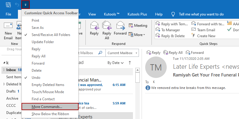The width and height of the screenshot is (239, 119).
Task: Expand the Deleted Items folder triangle
Action: (x=4, y=84)
